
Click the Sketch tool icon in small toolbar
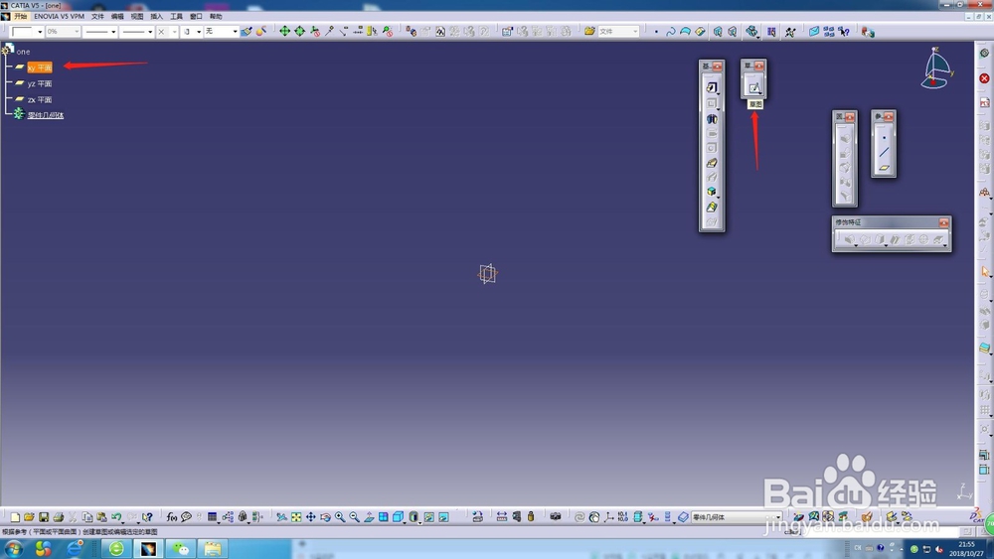[x=753, y=87]
